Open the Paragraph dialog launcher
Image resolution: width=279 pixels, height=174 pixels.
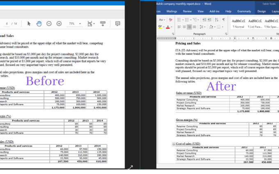(226, 34)
